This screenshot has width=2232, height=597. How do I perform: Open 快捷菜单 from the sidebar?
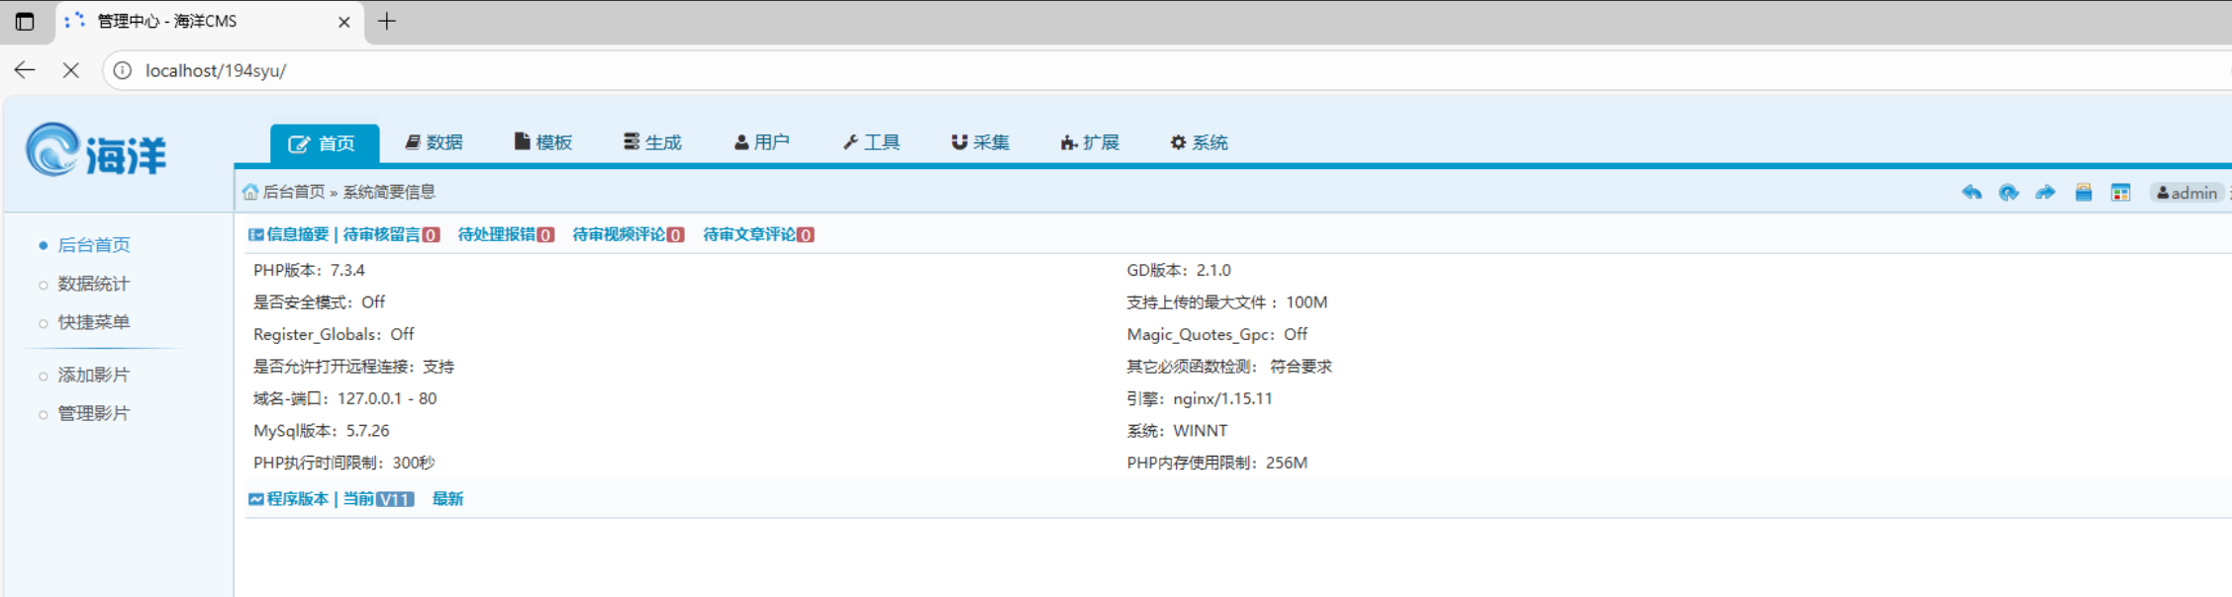pyautogui.click(x=93, y=322)
